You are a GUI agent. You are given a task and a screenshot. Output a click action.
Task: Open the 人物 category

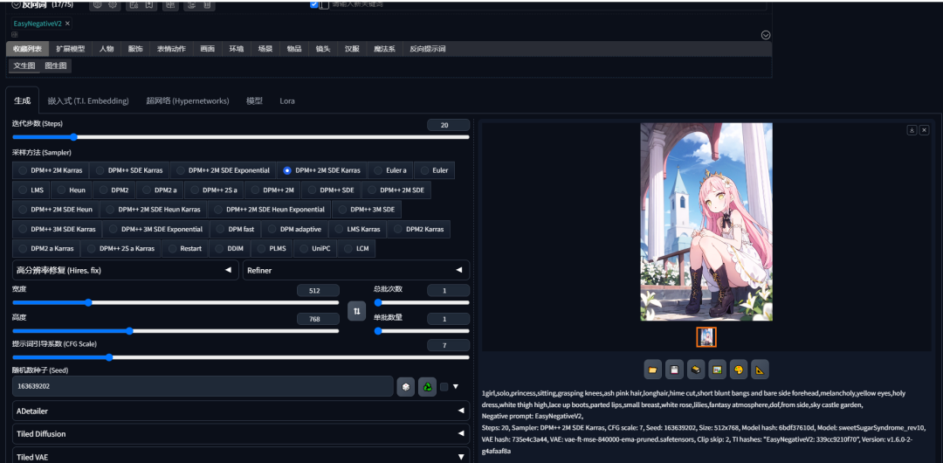click(x=107, y=49)
